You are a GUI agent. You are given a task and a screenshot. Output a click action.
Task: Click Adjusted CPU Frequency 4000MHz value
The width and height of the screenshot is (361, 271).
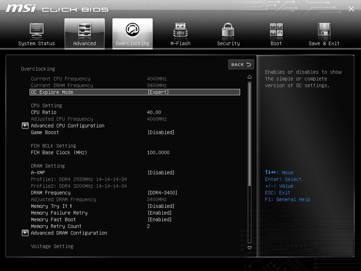(x=157, y=119)
